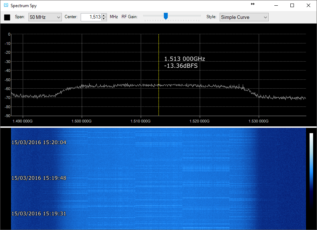Click the black stop button in the toolbar

click(7, 17)
